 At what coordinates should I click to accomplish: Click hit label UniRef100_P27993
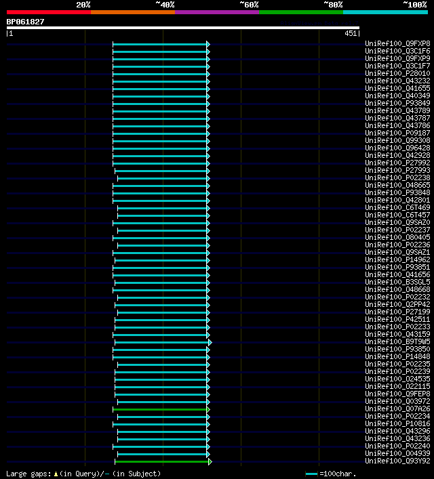click(397, 170)
